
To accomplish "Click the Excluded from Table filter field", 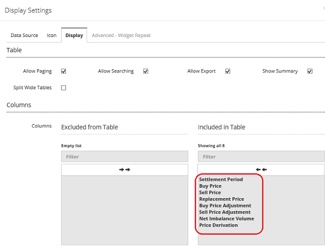I will pos(124,157).
